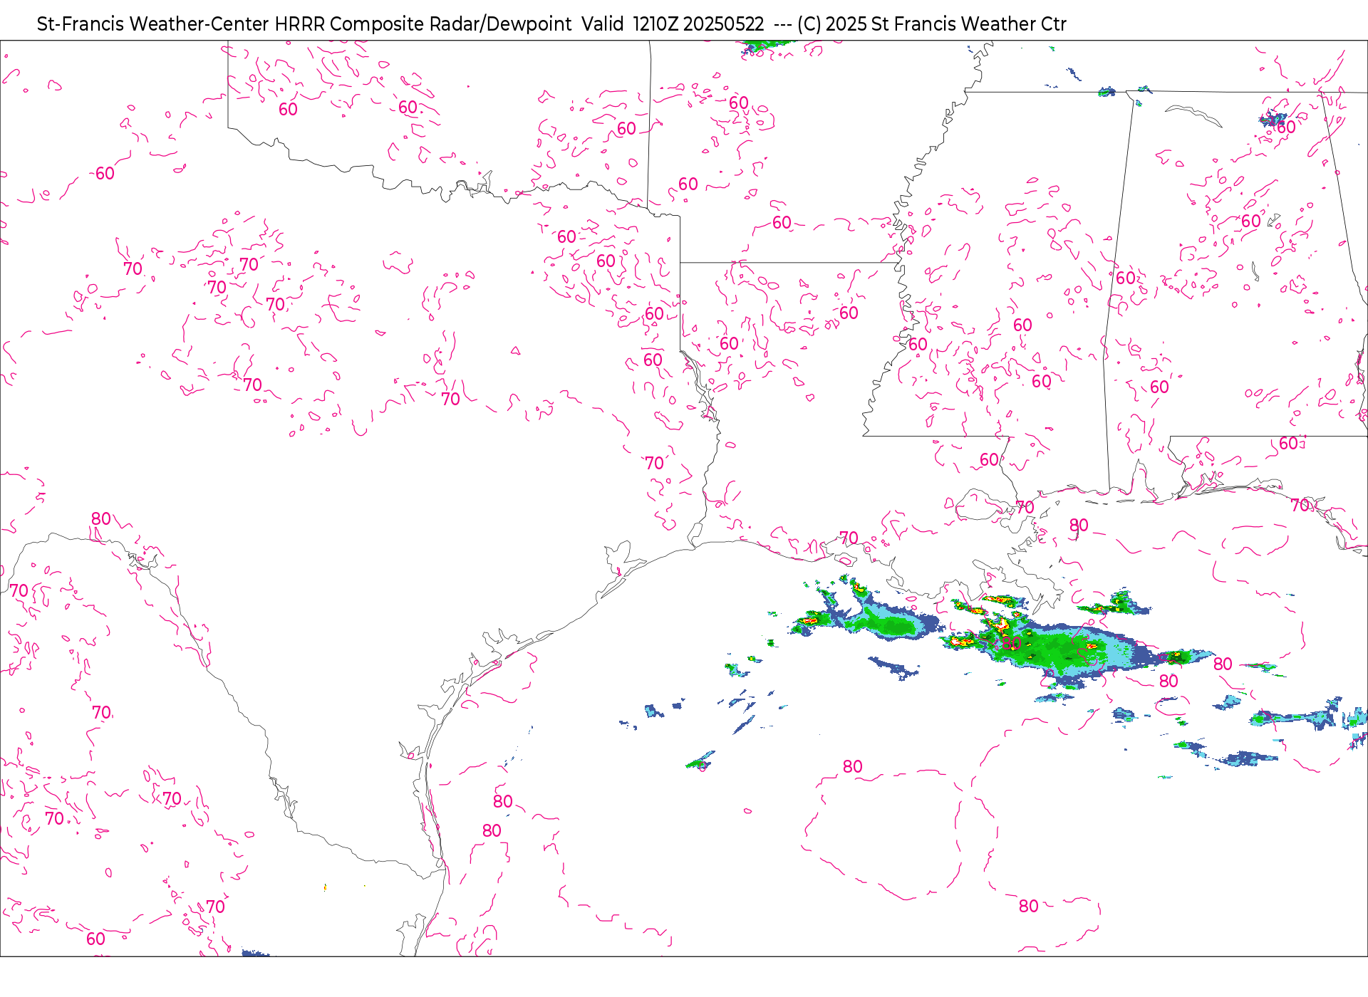The image size is (1368, 997).
Task: Click the '(C) 2025 St Francis Weather Ctr' copyright
Action: (x=932, y=24)
